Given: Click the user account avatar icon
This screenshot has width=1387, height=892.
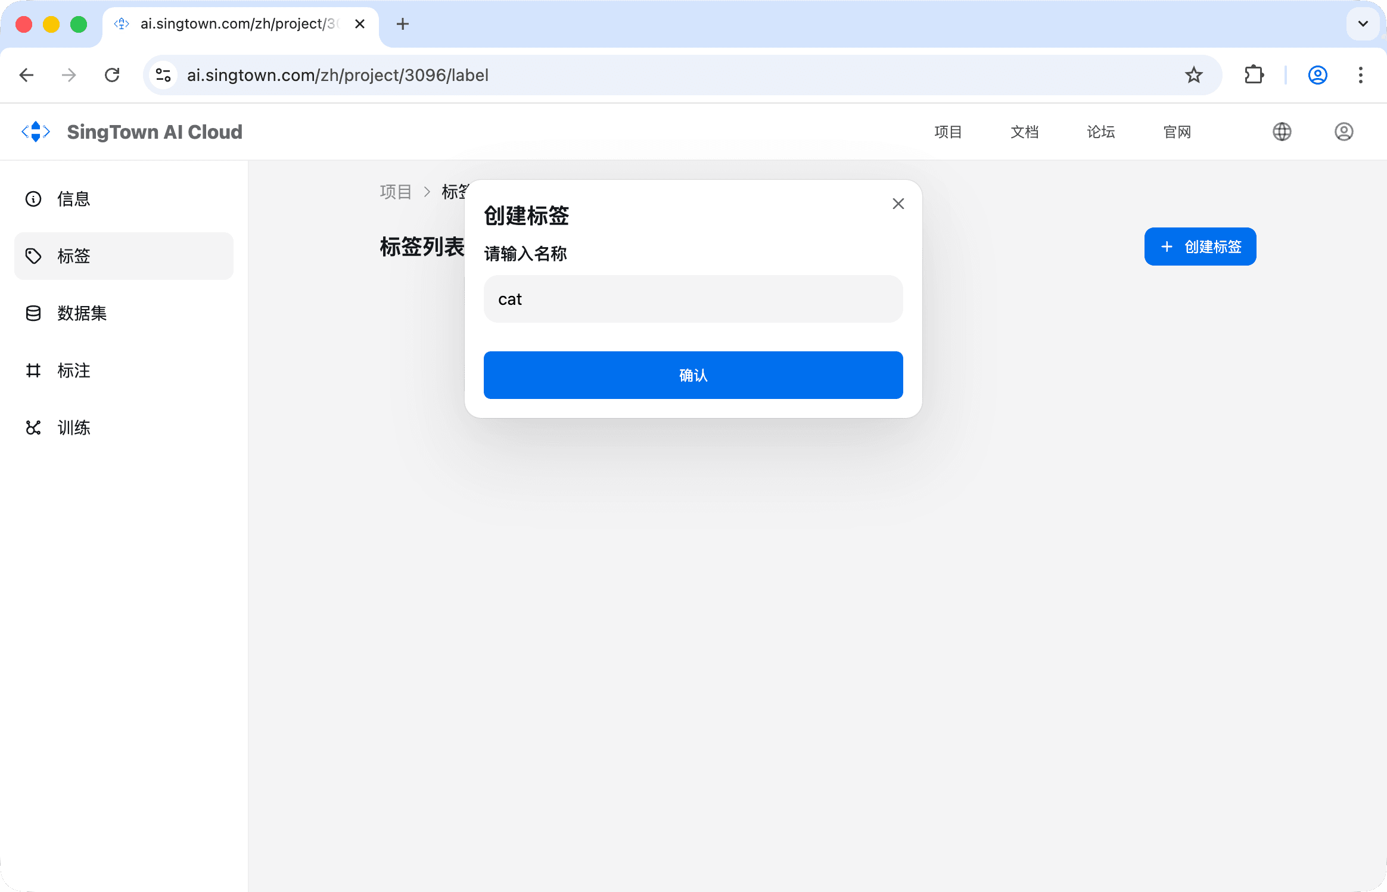Looking at the screenshot, I should coord(1344,132).
